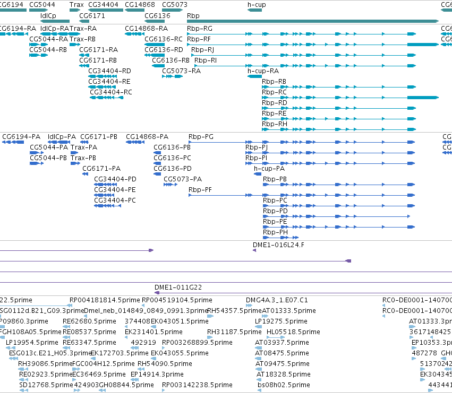Select the Rbp-RH transcript label
The image size is (452, 393).
tap(275, 124)
